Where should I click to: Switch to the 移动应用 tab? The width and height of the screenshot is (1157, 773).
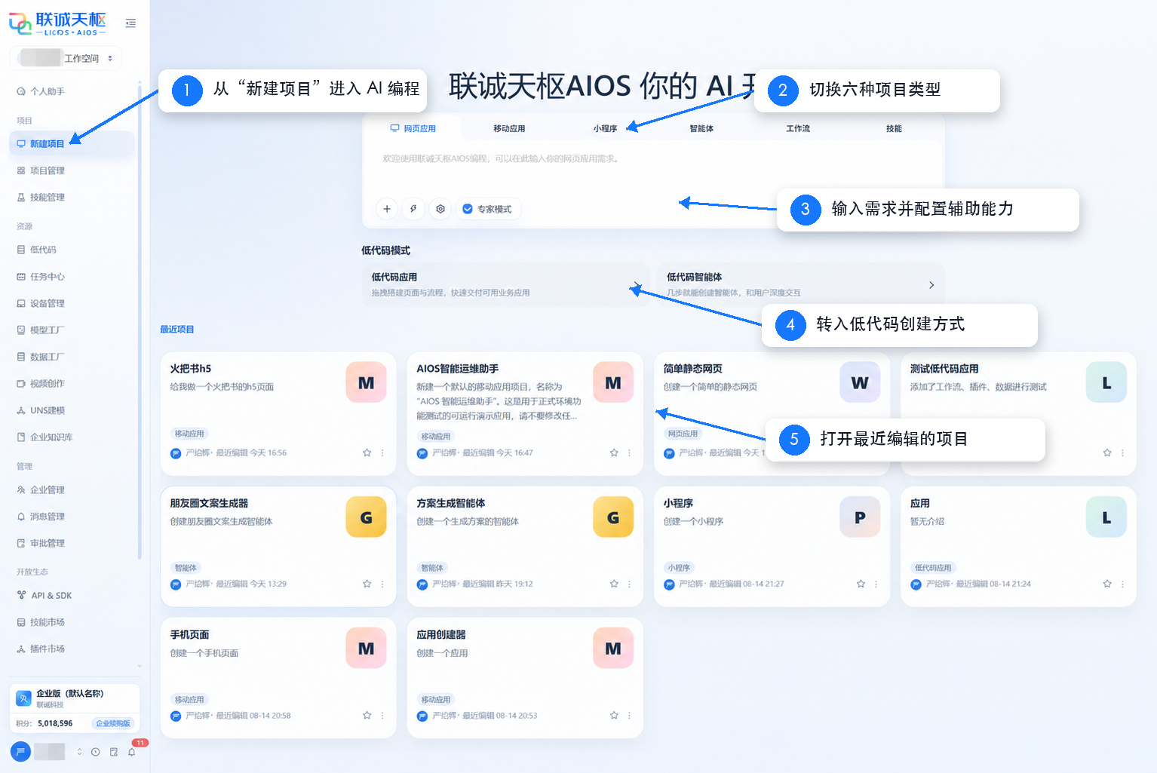(509, 128)
